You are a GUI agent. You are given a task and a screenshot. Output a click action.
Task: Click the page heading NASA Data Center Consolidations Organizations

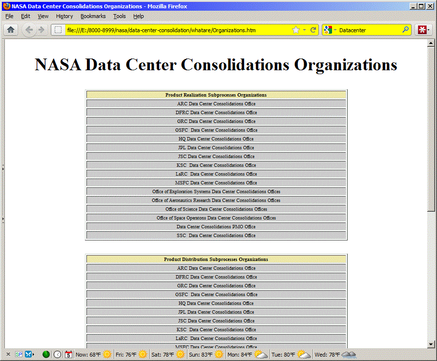point(216,64)
